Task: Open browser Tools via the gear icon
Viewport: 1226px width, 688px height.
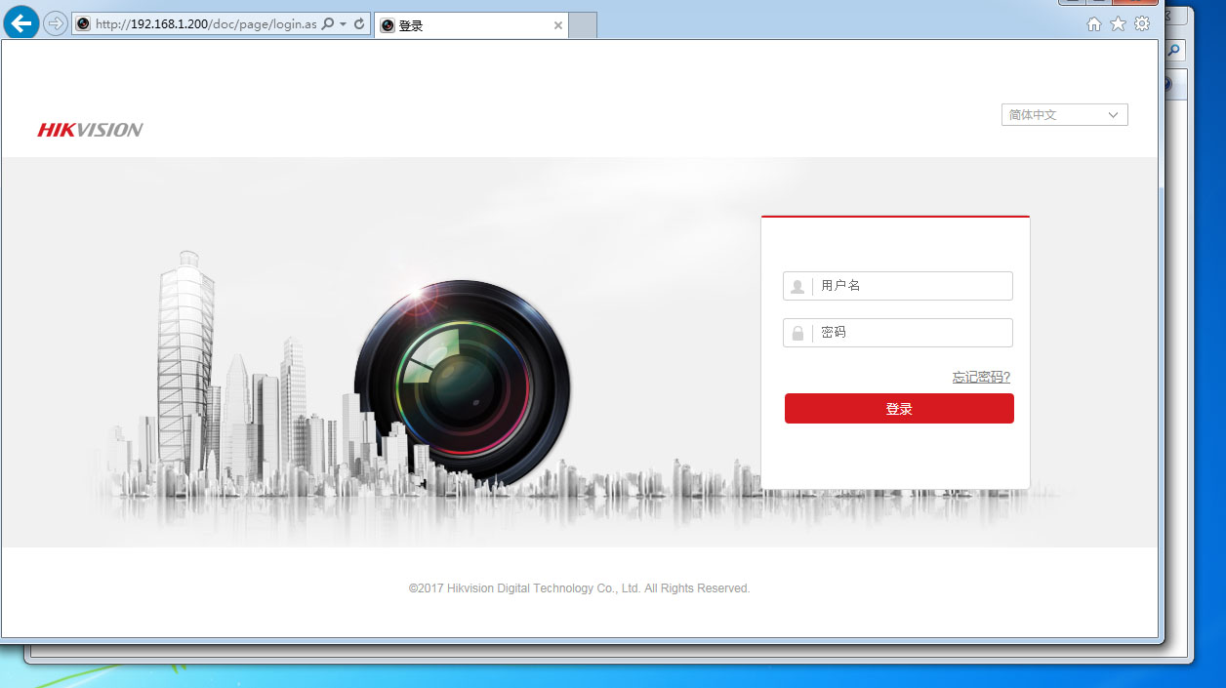Action: coord(1142,23)
